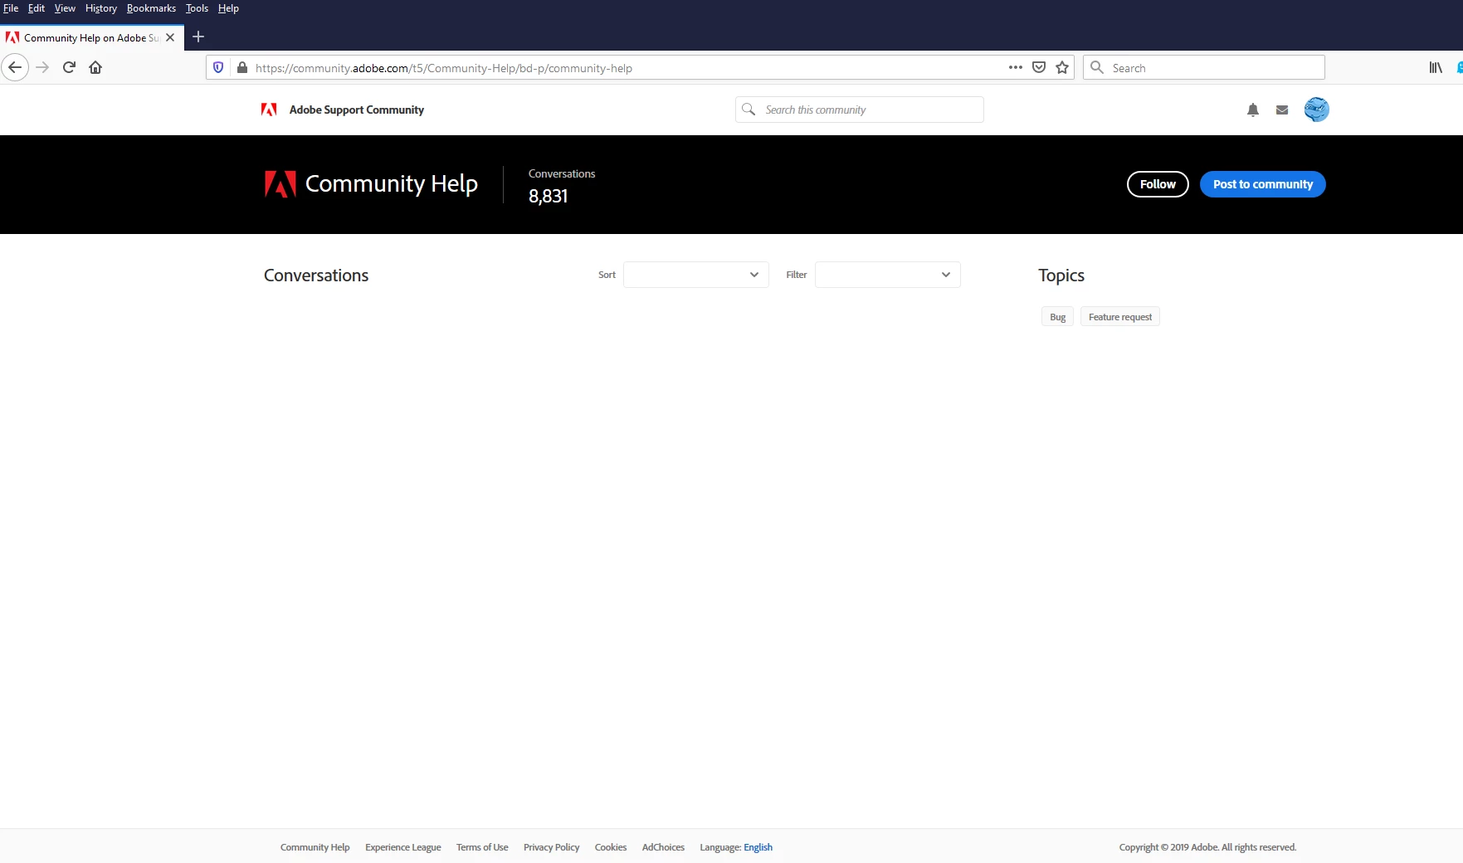Go back with the browser back arrow
This screenshot has height=863, width=1463.
tap(15, 67)
